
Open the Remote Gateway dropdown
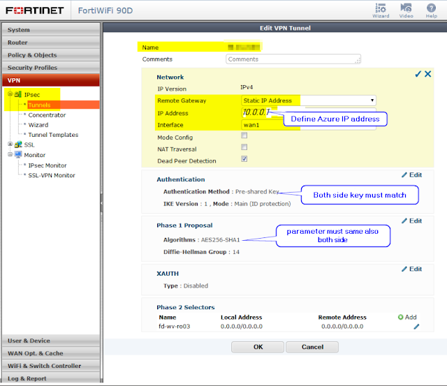coord(309,101)
